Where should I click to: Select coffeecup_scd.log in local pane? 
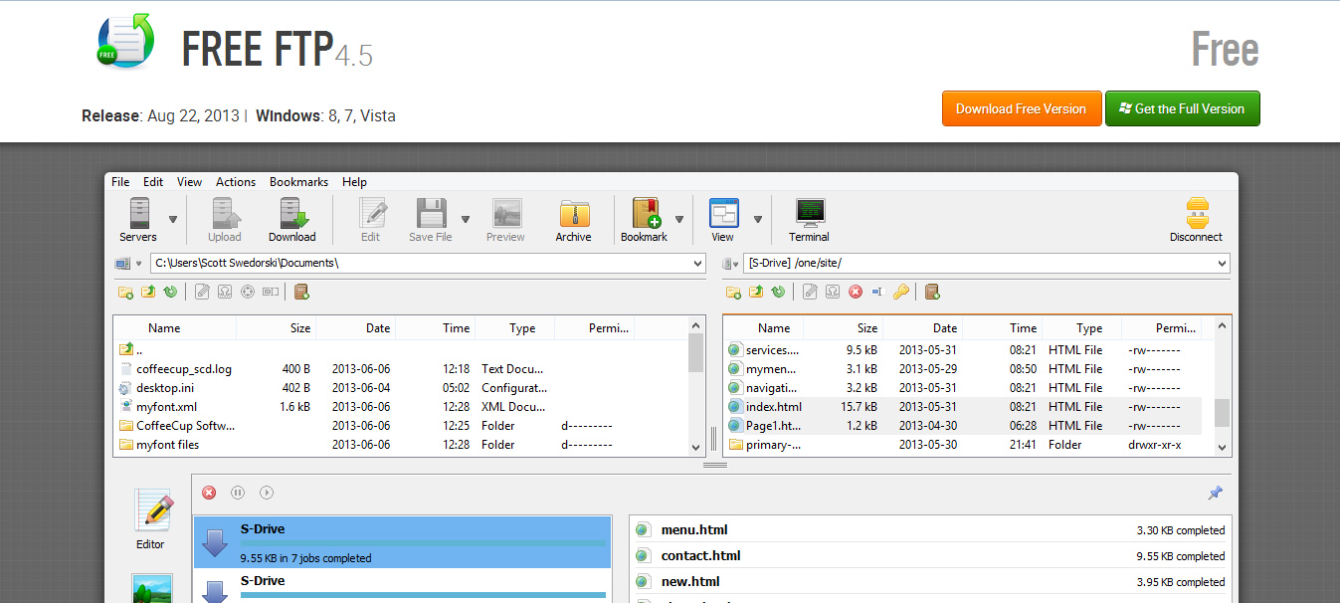click(x=184, y=369)
